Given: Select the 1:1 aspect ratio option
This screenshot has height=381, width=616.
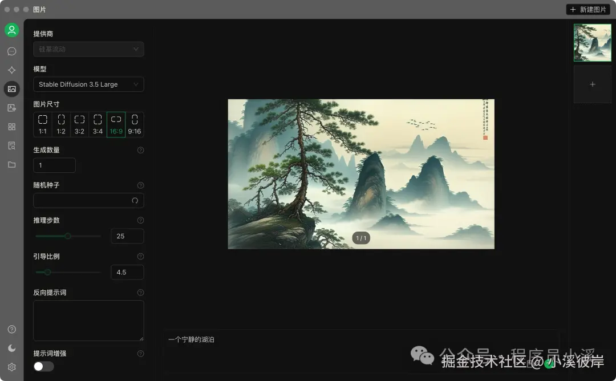Looking at the screenshot, I should (x=42, y=124).
